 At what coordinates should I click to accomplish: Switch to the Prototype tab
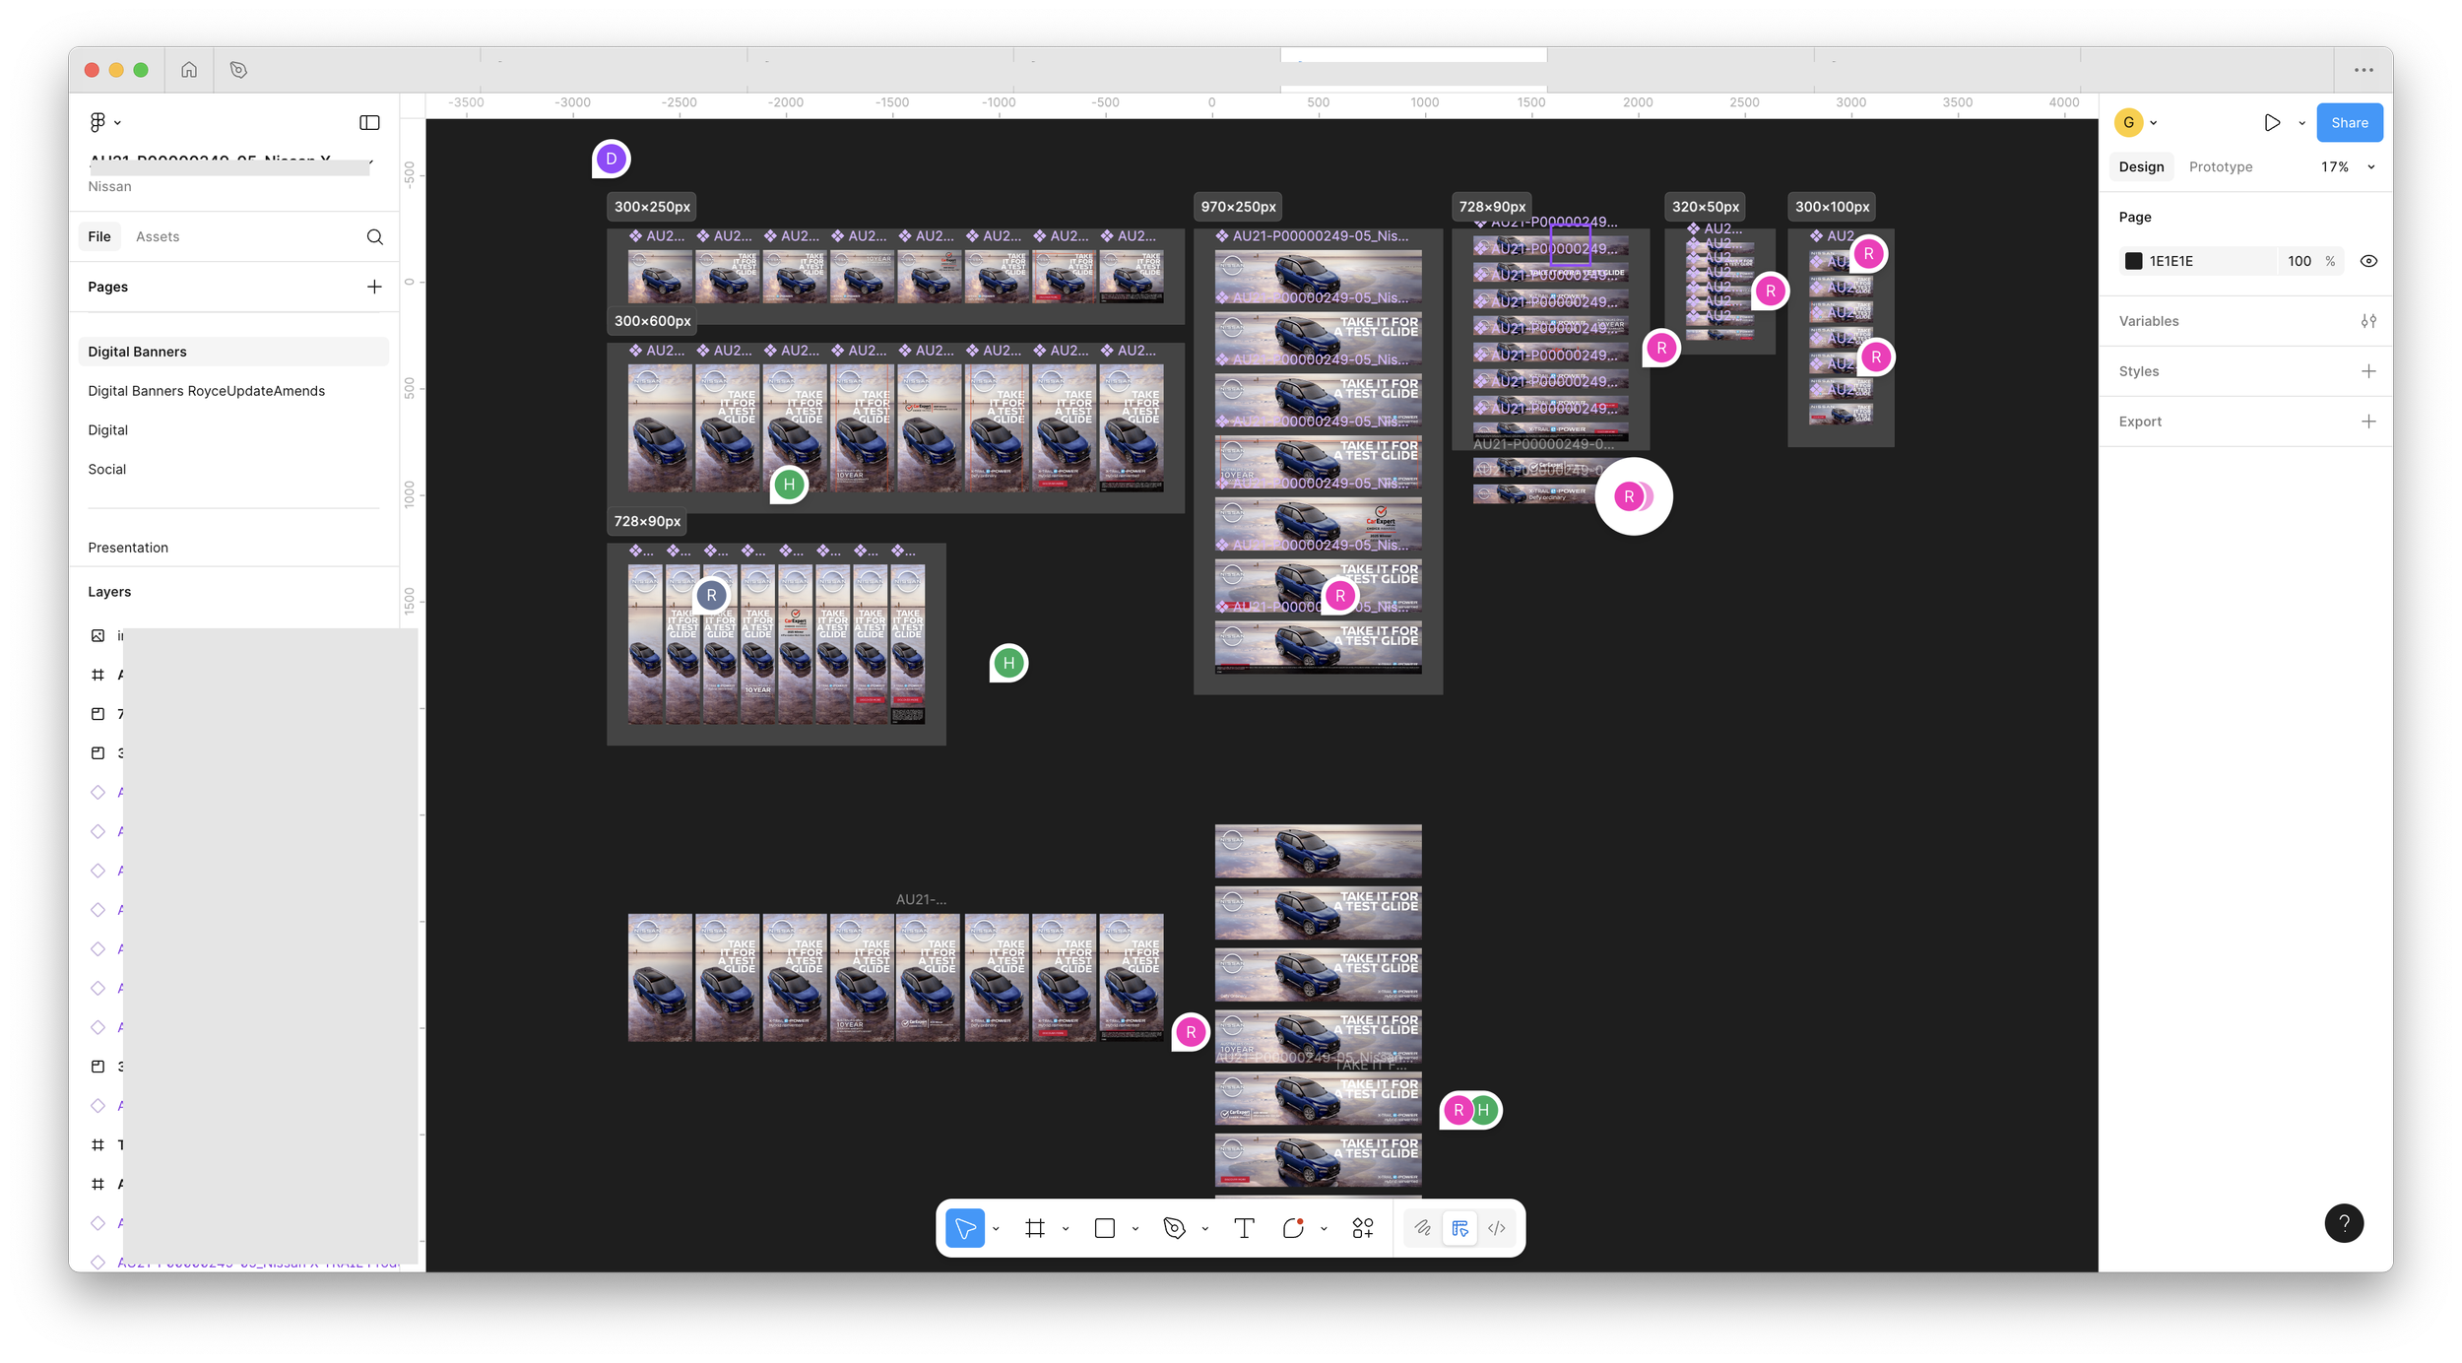(2220, 166)
